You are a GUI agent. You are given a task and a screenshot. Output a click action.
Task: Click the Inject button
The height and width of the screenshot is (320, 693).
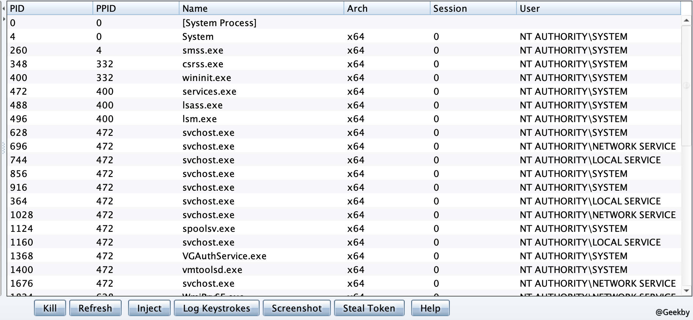149,308
